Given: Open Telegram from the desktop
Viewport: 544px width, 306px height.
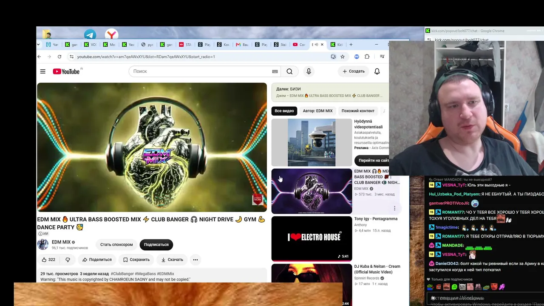Looking at the screenshot, I should tap(90, 34).
